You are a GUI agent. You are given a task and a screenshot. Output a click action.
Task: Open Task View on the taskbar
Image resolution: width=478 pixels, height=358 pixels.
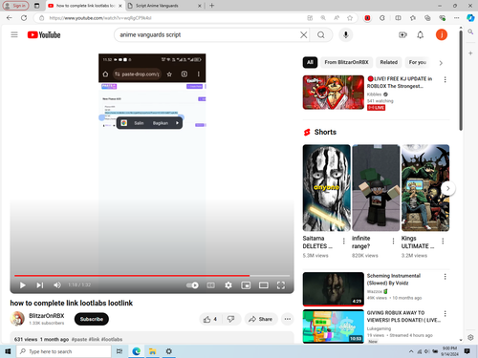119,351
